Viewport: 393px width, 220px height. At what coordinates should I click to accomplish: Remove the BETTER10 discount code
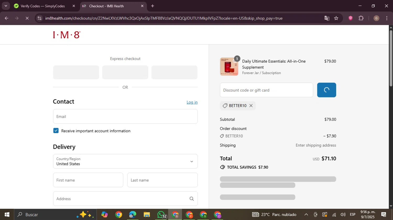point(251,106)
